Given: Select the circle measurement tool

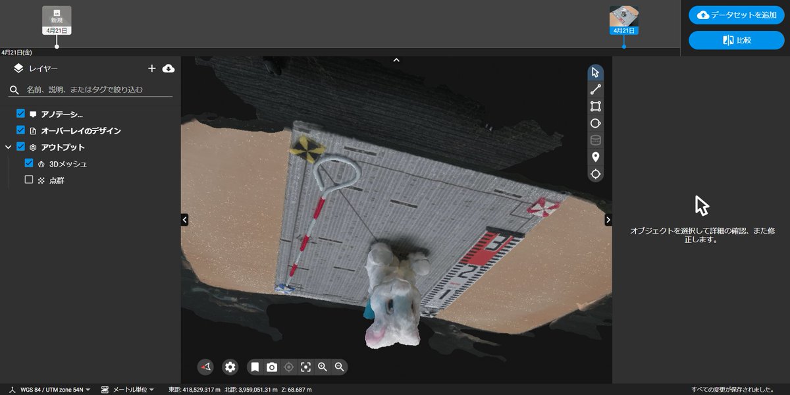Looking at the screenshot, I should click(595, 123).
